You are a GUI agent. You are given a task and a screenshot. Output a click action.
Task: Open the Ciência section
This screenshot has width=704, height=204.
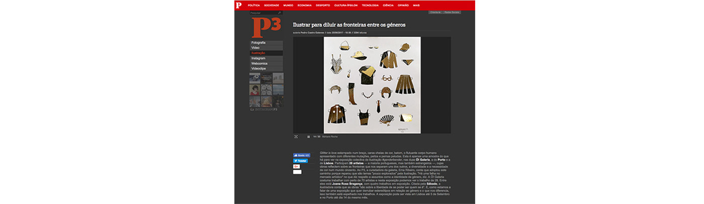[x=388, y=5]
